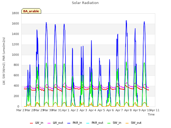The width and height of the screenshot is (171, 128).
Task: Click the Apr 11 x-axis tick label
Action: [x=155, y=110]
